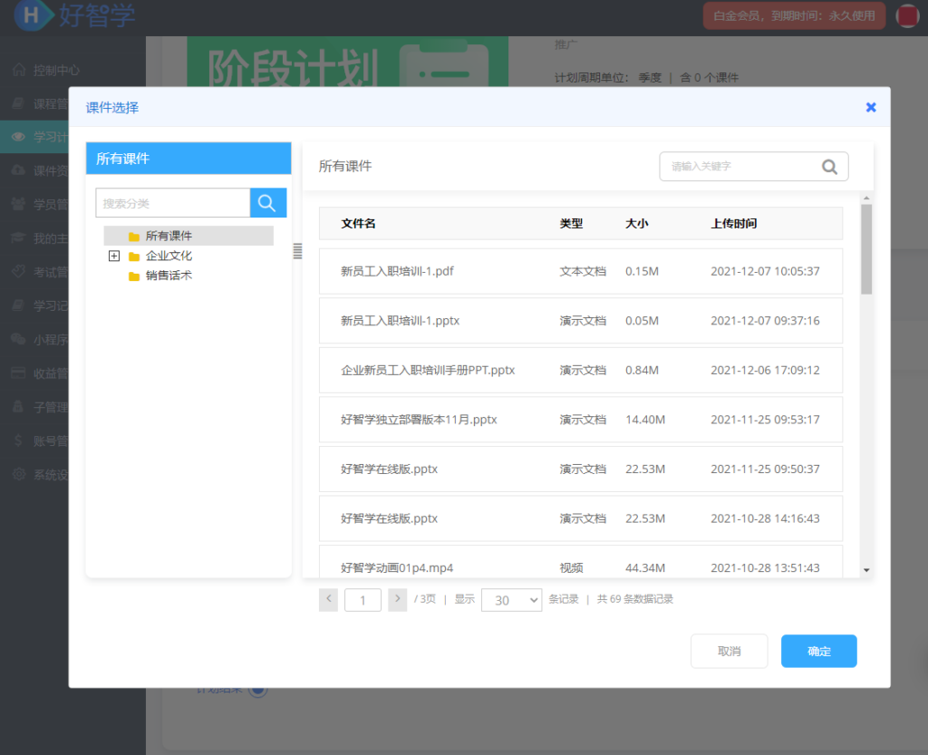Click upload time 2021-12-06 17:09:12
928x755 pixels.
click(x=765, y=370)
